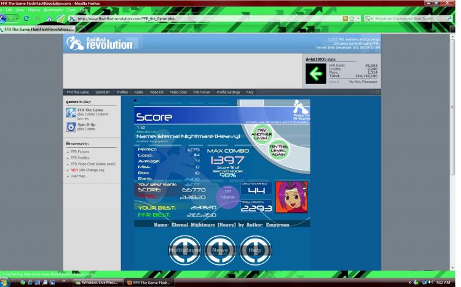Image resolution: width=461 pixels, height=287 pixels.
Task: Click FFR Forum in site navigation bar
Action: [202, 92]
